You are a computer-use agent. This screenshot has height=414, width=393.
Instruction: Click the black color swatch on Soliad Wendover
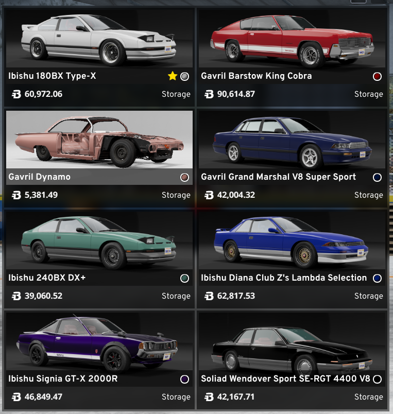click(x=377, y=379)
